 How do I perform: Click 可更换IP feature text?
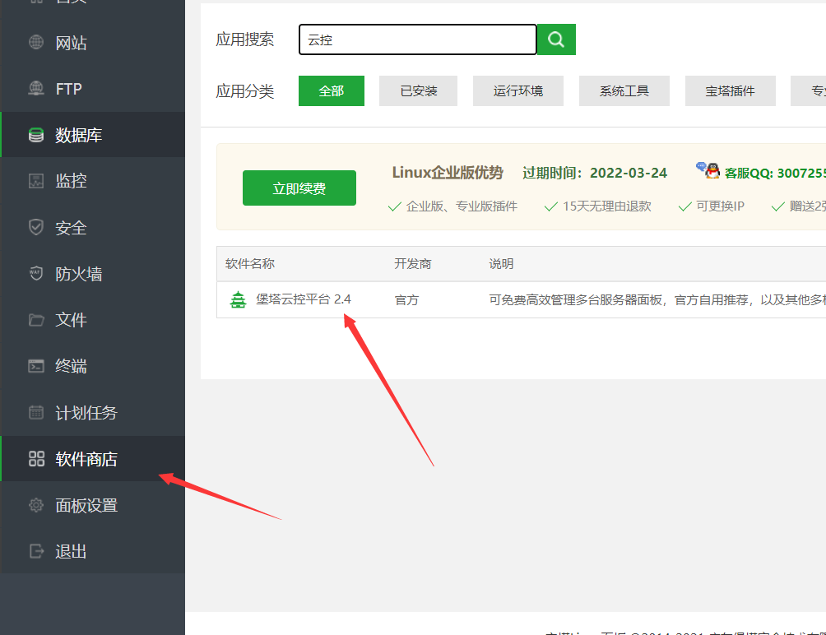720,206
